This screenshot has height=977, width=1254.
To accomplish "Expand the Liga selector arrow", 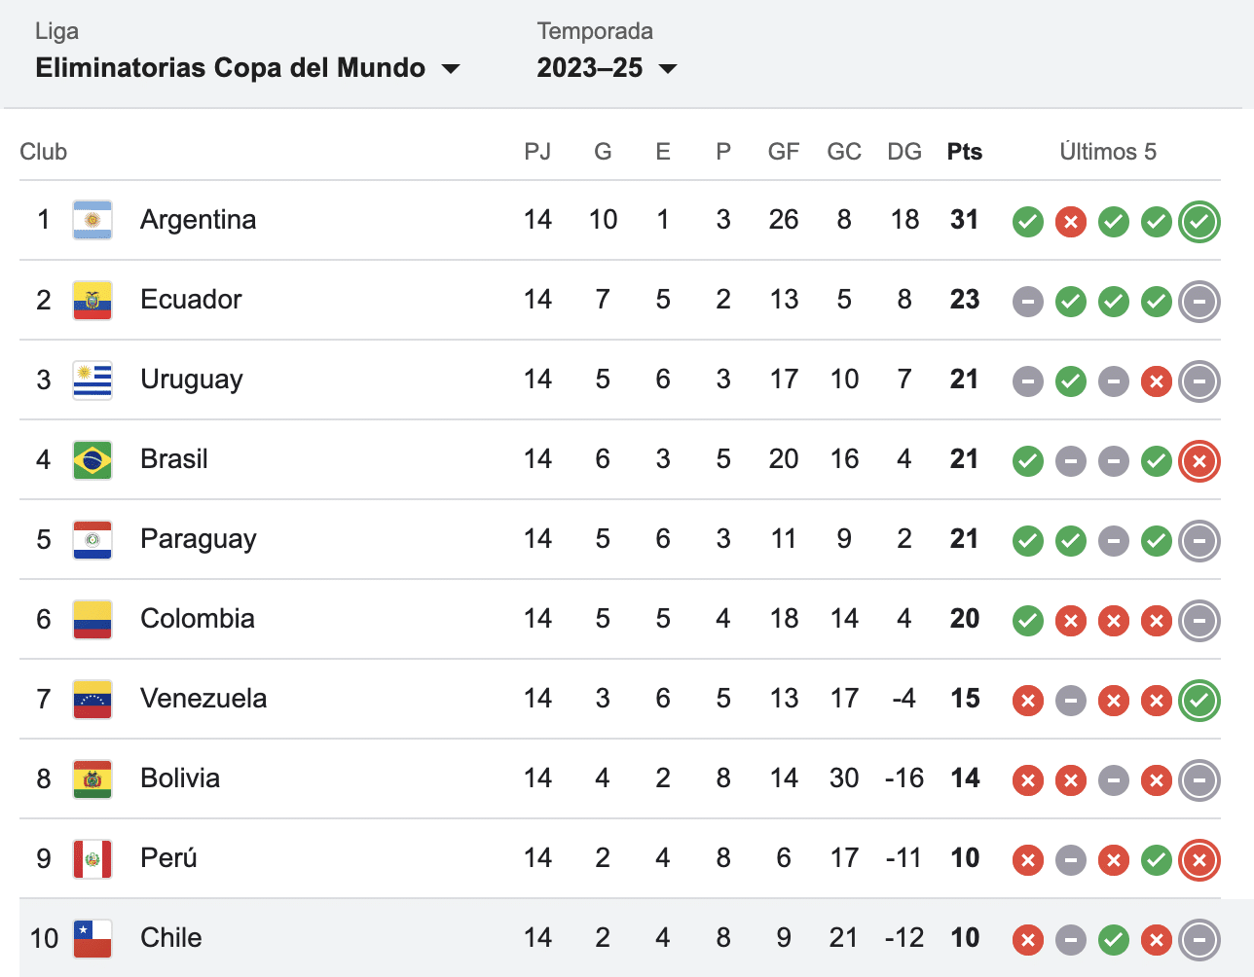I will pos(452,68).
